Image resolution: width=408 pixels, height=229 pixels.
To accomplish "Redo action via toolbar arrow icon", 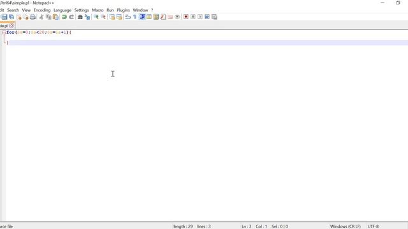I will coord(71,17).
